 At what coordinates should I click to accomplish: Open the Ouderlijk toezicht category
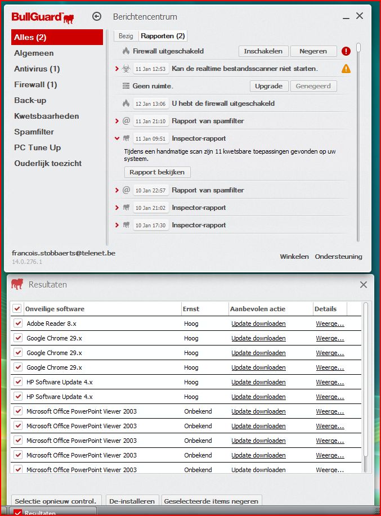[x=48, y=163]
